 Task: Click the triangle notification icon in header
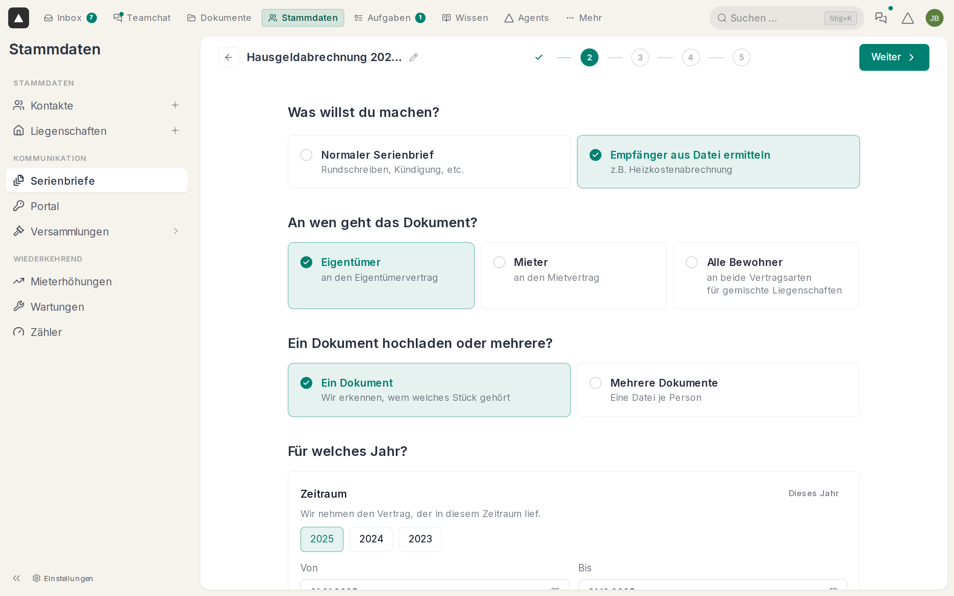pyautogui.click(x=907, y=18)
